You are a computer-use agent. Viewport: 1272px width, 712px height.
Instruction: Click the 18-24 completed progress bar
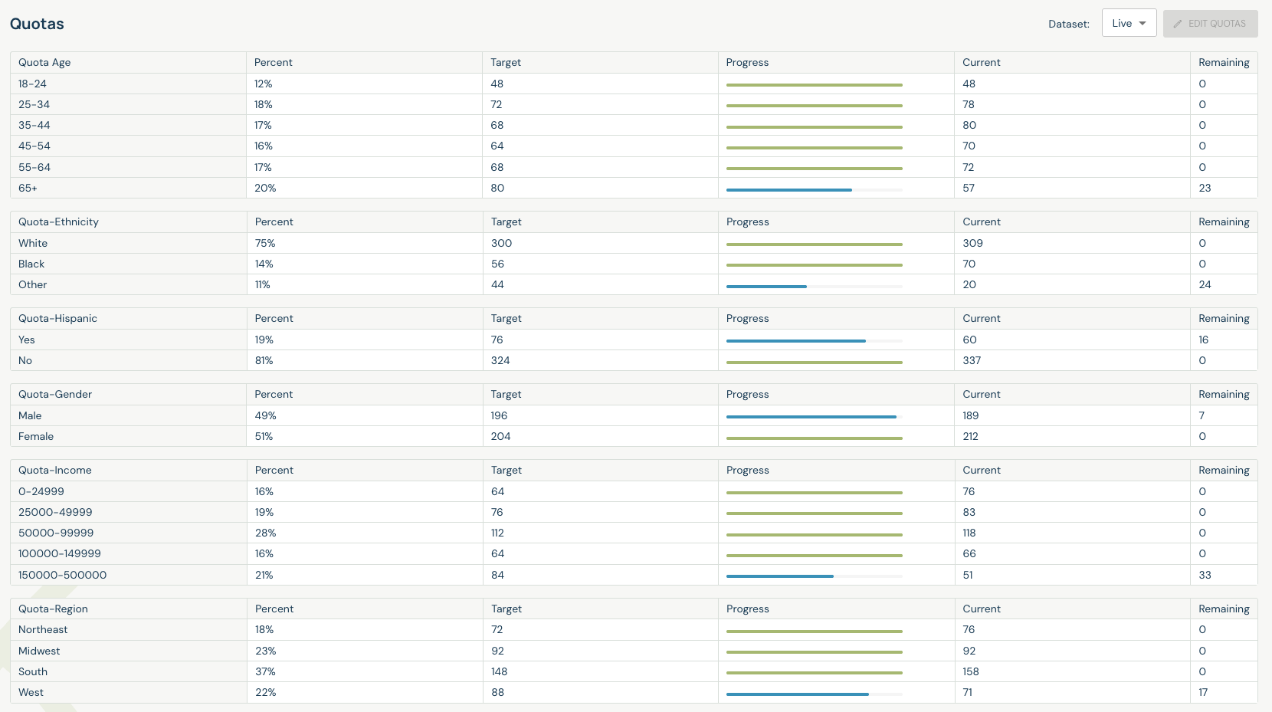(x=814, y=85)
